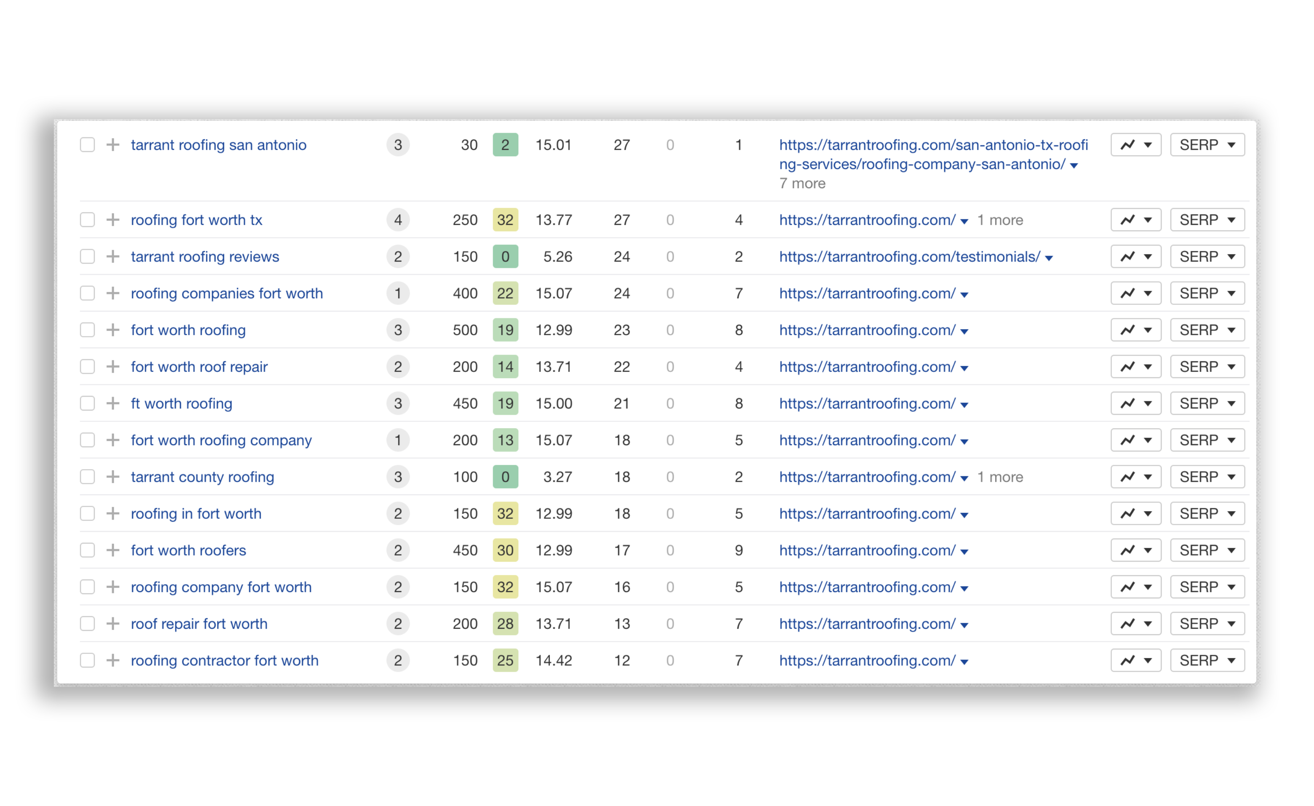The width and height of the screenshot is (1314, 806).
Task: Select checkbox for roofing fort worth tx
Action: tap(88, 220)
